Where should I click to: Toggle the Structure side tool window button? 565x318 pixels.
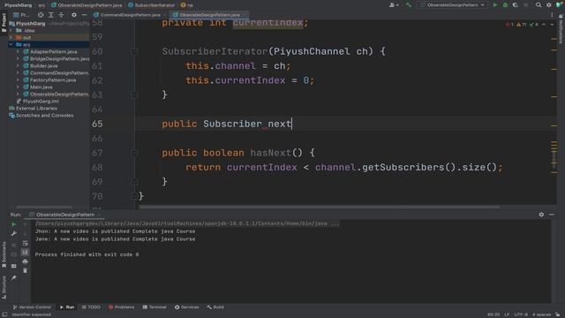pos(4,287)
